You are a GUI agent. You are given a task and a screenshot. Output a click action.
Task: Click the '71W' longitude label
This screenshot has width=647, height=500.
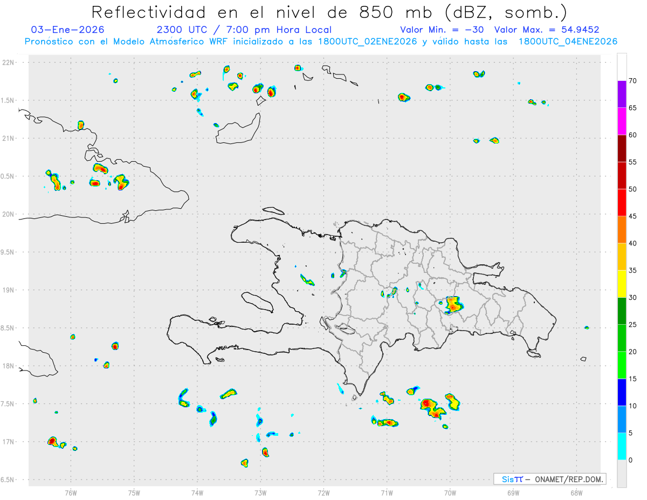click(x=387, y=493)
